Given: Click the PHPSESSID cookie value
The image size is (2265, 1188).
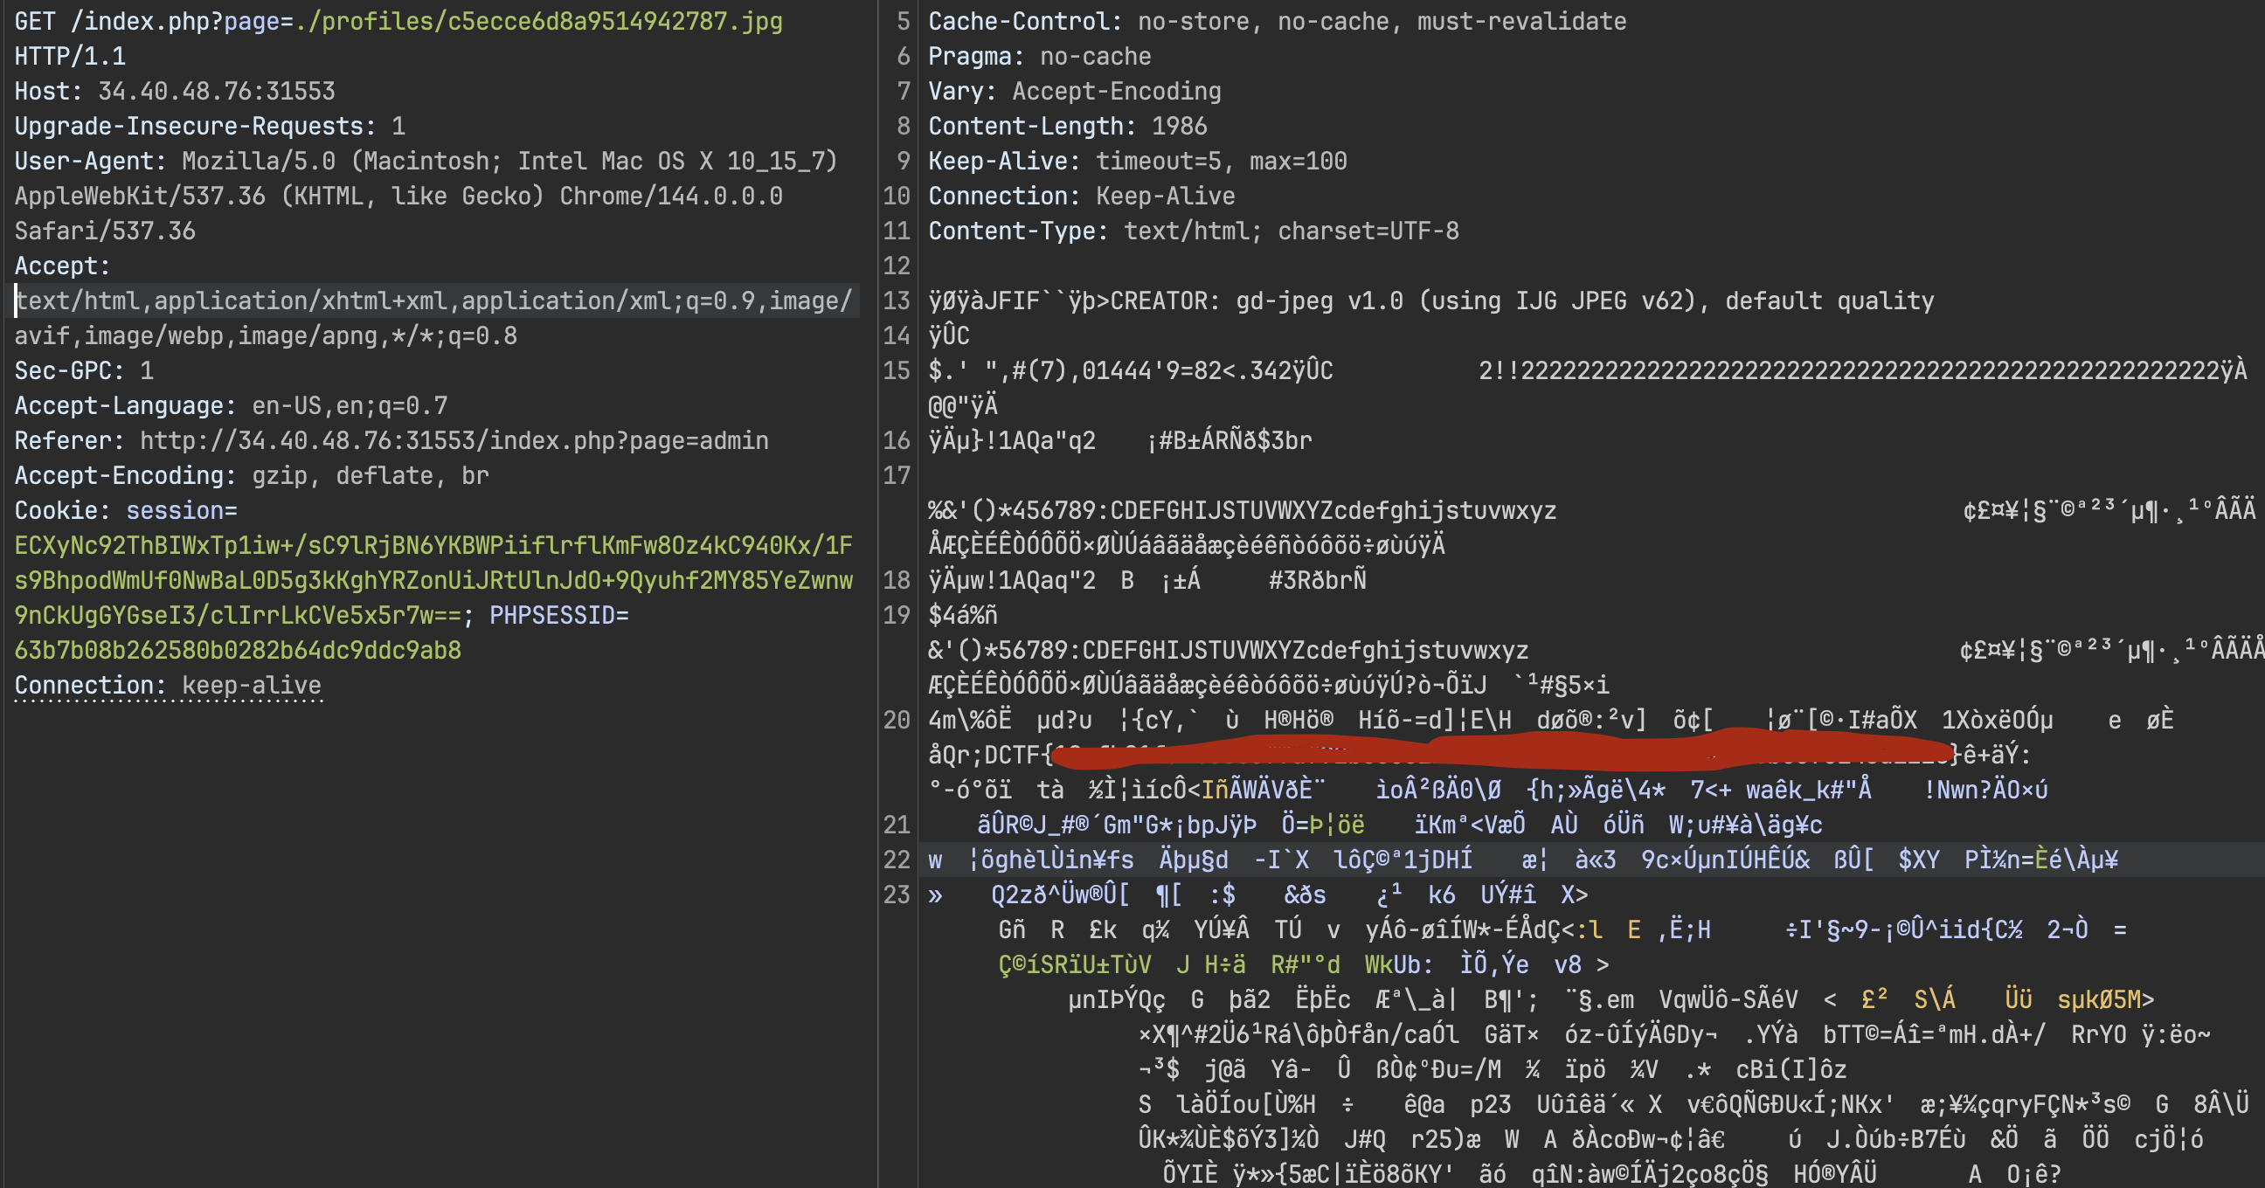Looking at the screenshot, I should click(x=238, y=650).
